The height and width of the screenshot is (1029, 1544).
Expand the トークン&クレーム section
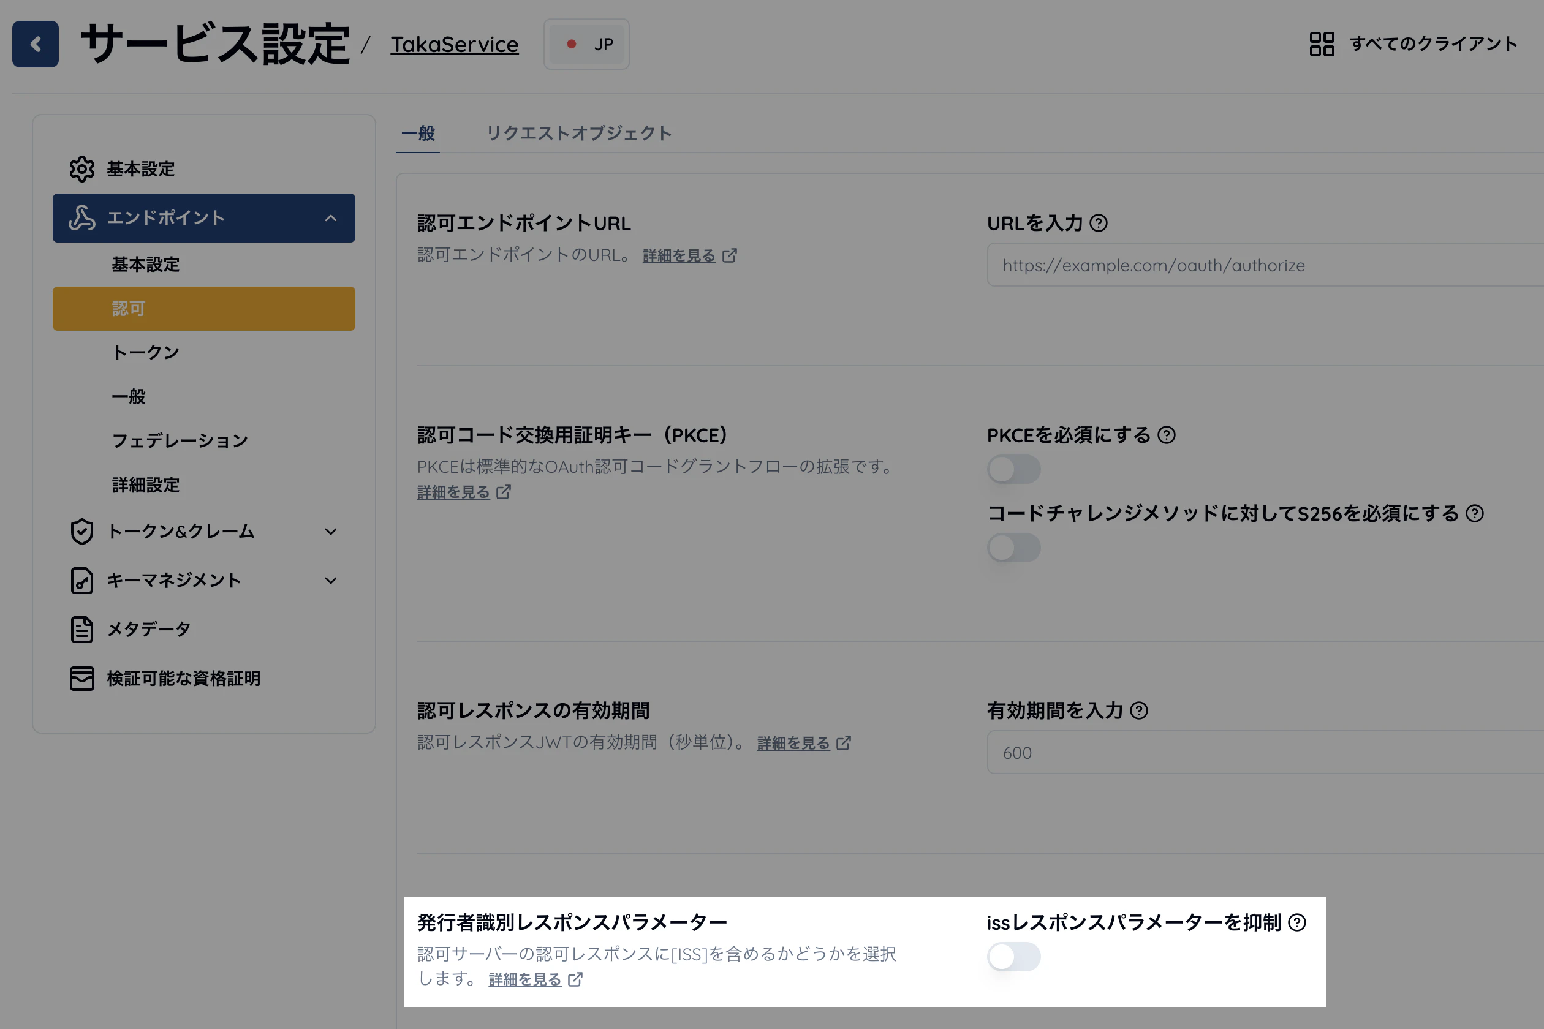[x=331, y=532]
